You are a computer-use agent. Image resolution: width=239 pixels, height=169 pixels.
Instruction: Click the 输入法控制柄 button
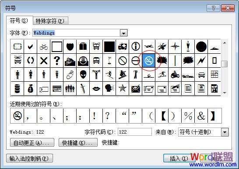pos(30,159)
